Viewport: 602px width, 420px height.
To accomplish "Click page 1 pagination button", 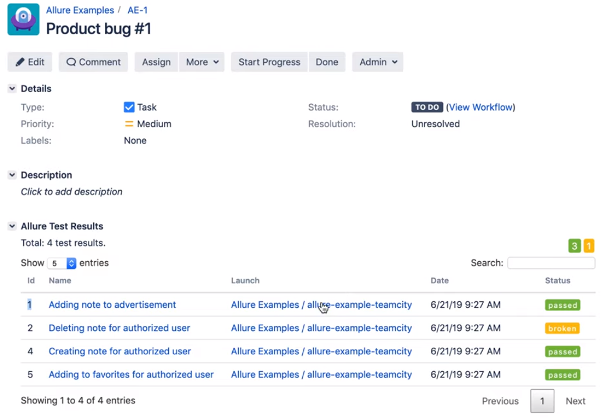I will coord(542,401).
